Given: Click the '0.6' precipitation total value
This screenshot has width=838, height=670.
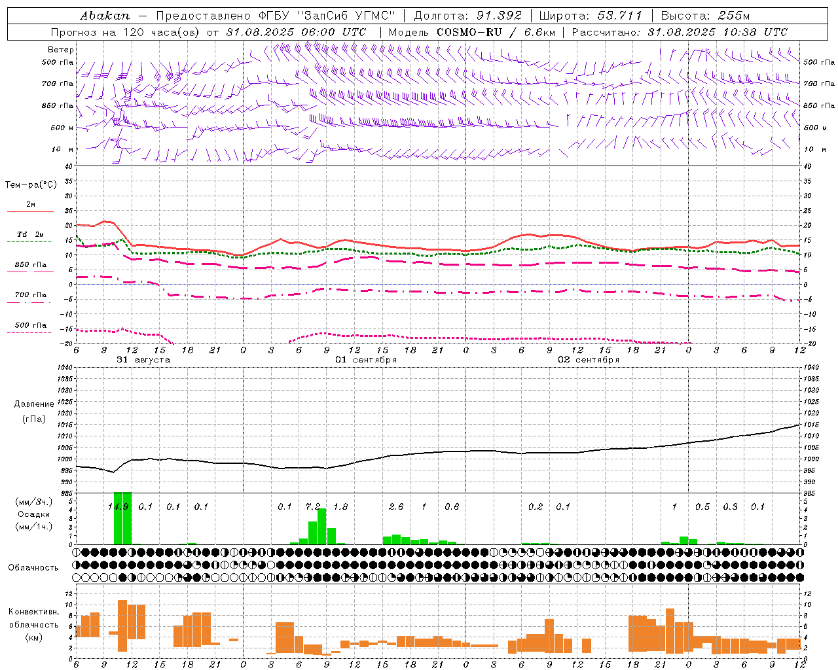Looking at the screenshot, I should click(452, 506).
